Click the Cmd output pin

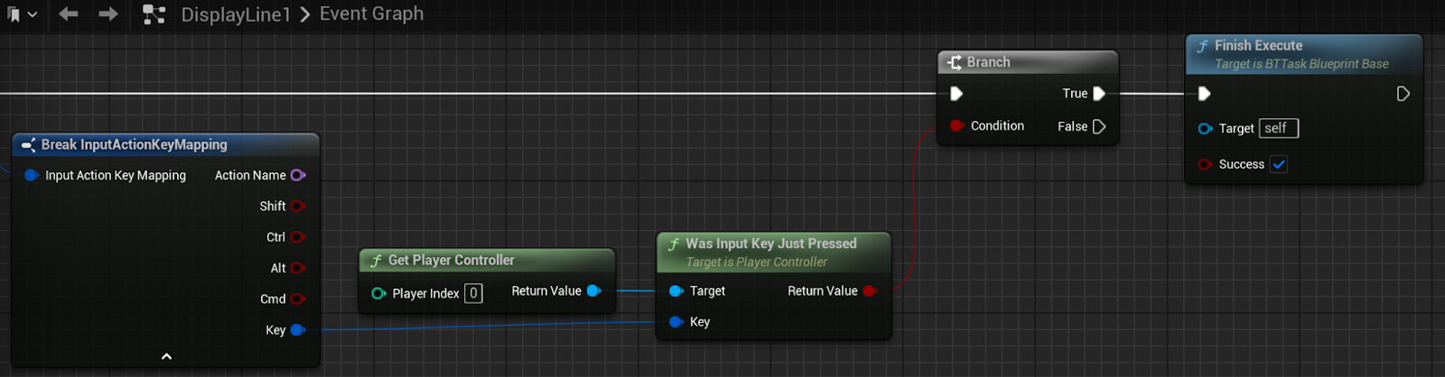click(298, 299)
